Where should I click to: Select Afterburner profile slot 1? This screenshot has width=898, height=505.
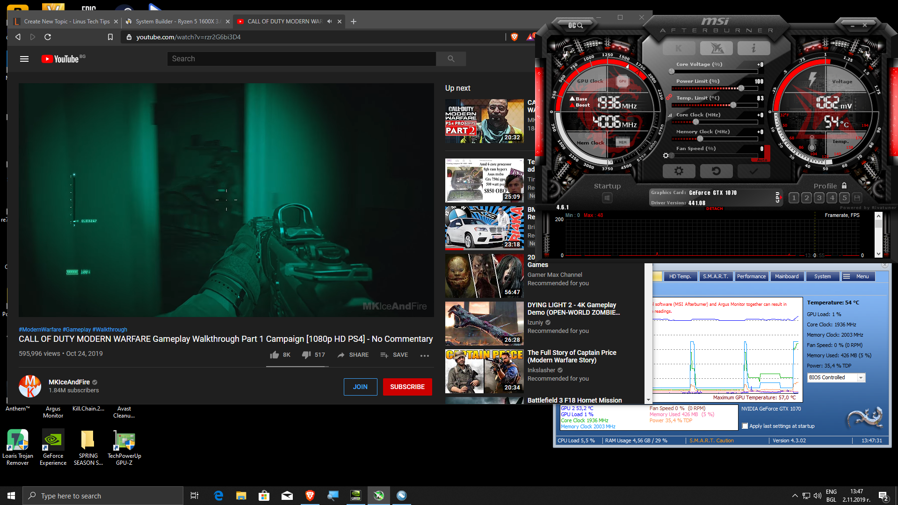click(794, 198)
